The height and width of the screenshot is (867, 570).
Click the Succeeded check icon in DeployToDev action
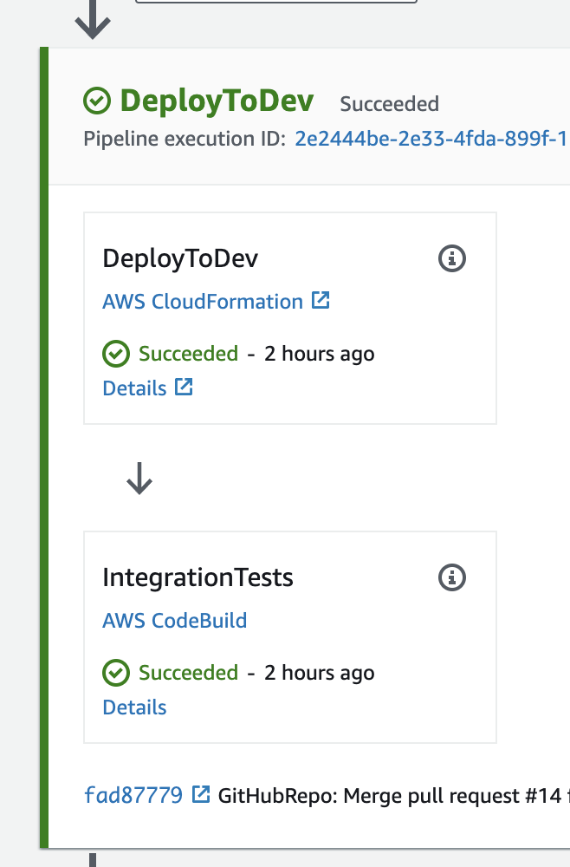click(116, 354)
